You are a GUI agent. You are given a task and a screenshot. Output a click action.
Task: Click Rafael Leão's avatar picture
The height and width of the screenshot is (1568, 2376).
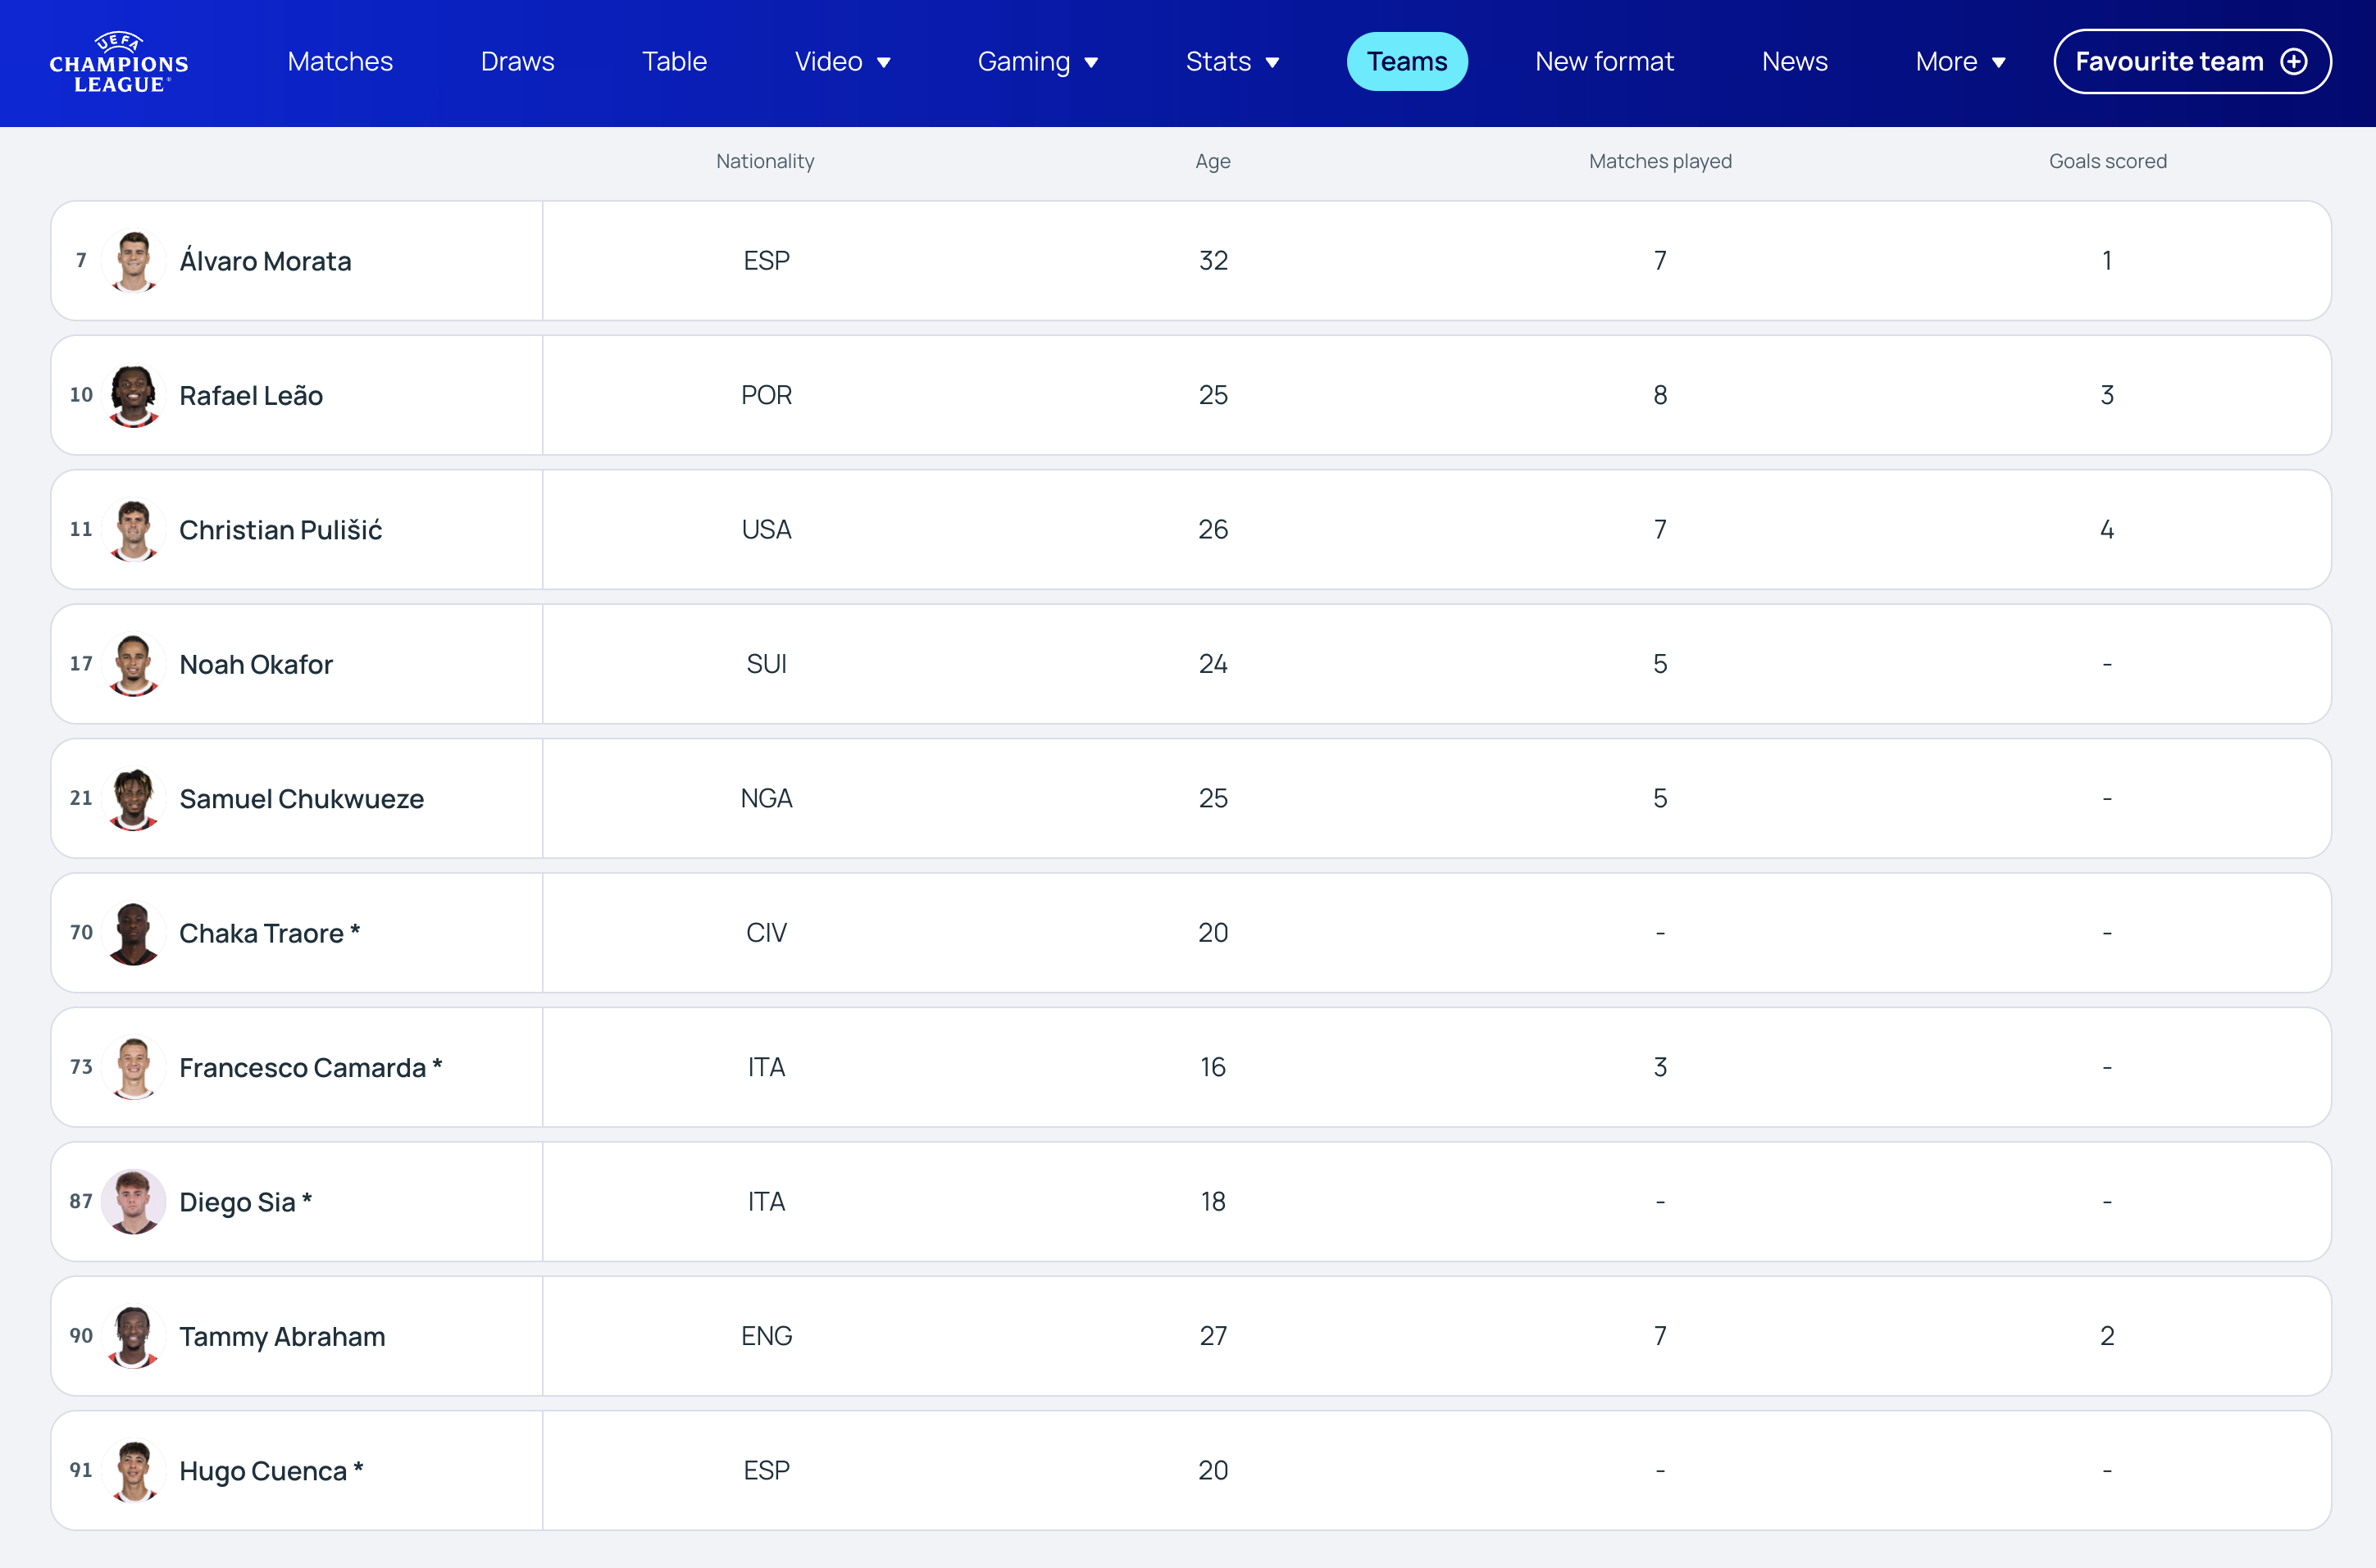(133, 396)
